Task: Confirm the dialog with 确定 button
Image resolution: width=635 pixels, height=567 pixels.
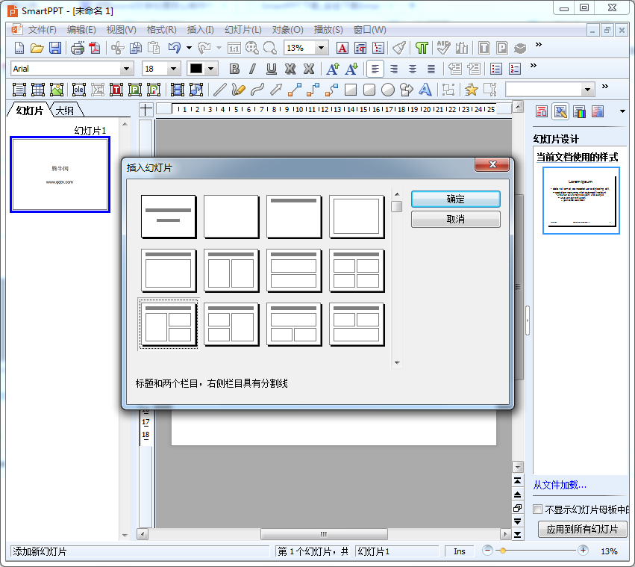Action: click(455, 199)
